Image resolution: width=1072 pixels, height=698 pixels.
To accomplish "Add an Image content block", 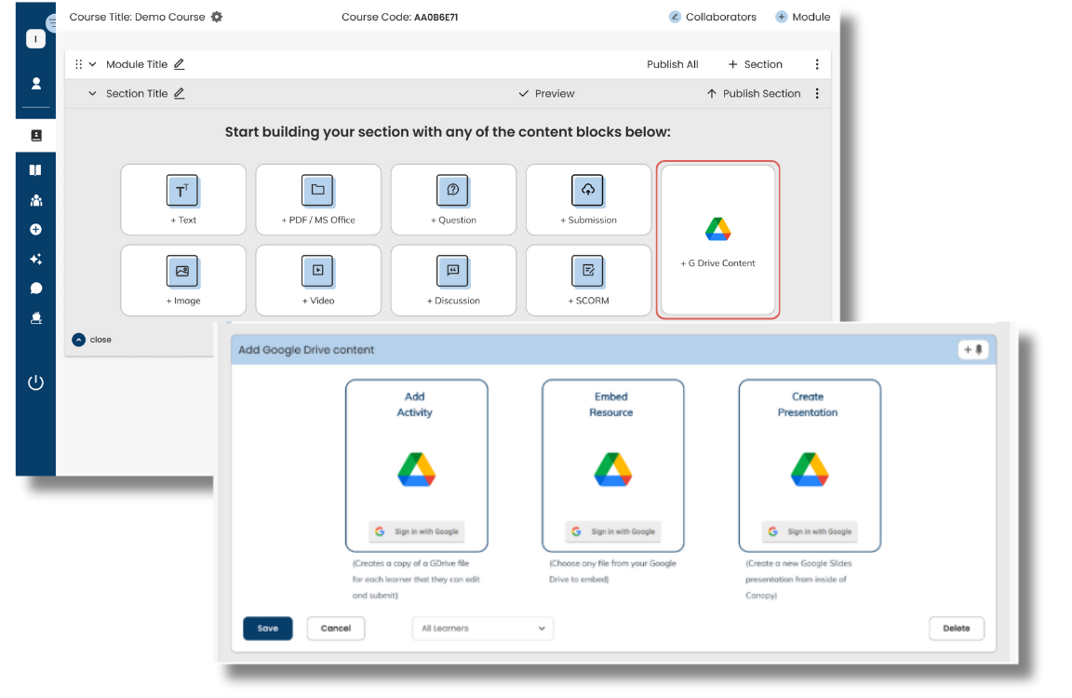I will (183, 280).
